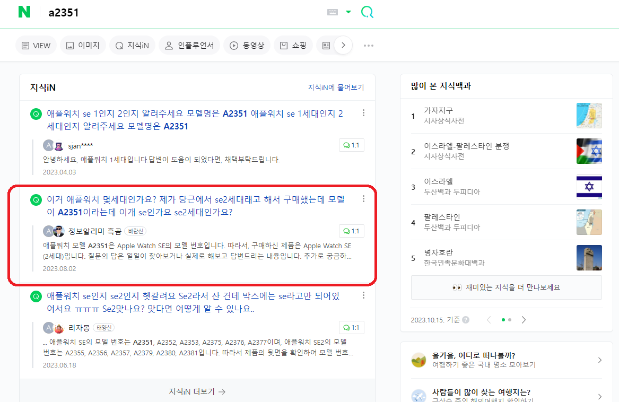619x402 pixels.
Task: Expand the search history dropdown arrow
Action: (348, 12)
